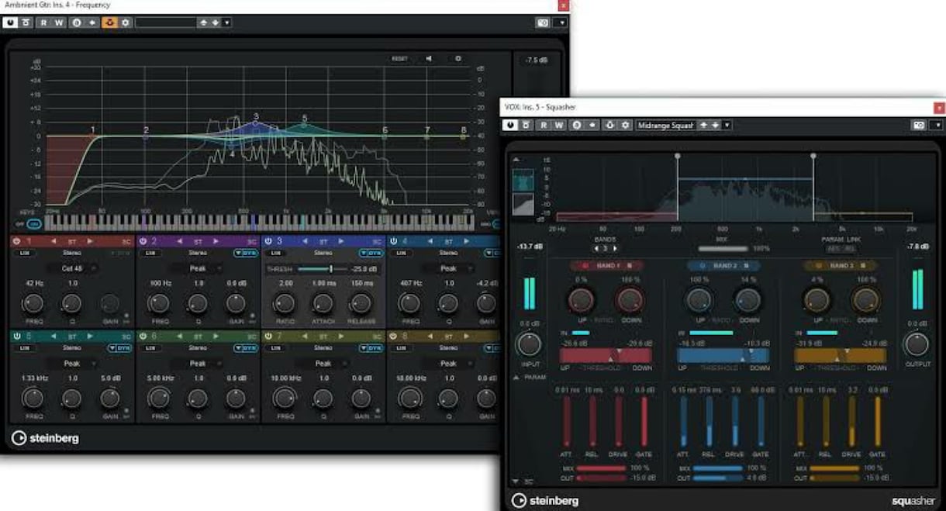Toggle DYN on EQ band 2
The width and height of the screenshot is (946, 511).
(x=245, y=253)
